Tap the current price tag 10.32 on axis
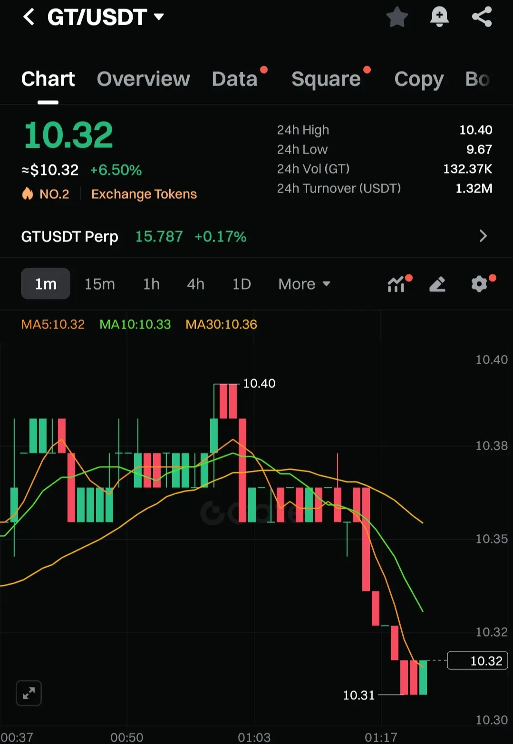Screen dimensions: 513x744 tap(478, 660)
